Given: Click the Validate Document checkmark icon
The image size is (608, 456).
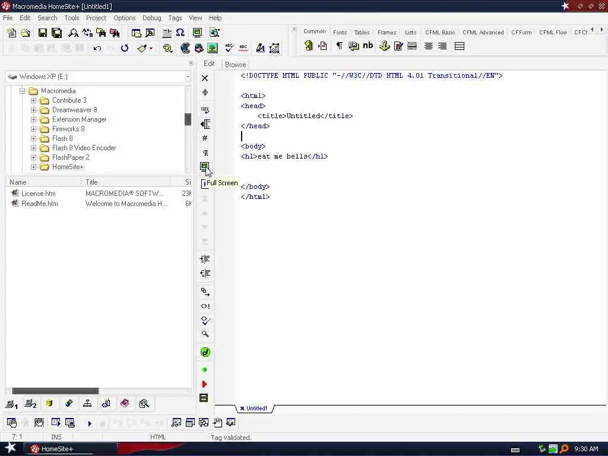Looking at the screenshot, I should click(205, 320).
